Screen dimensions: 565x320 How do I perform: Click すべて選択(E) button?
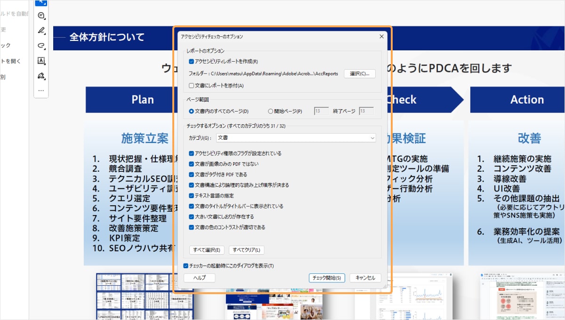(207, 250)
